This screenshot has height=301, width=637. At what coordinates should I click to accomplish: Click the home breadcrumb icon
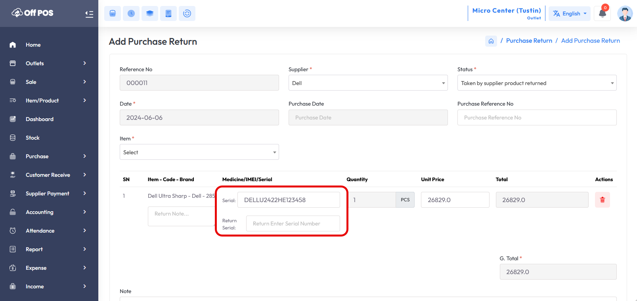pyautogui.click(x=491, y=41)
